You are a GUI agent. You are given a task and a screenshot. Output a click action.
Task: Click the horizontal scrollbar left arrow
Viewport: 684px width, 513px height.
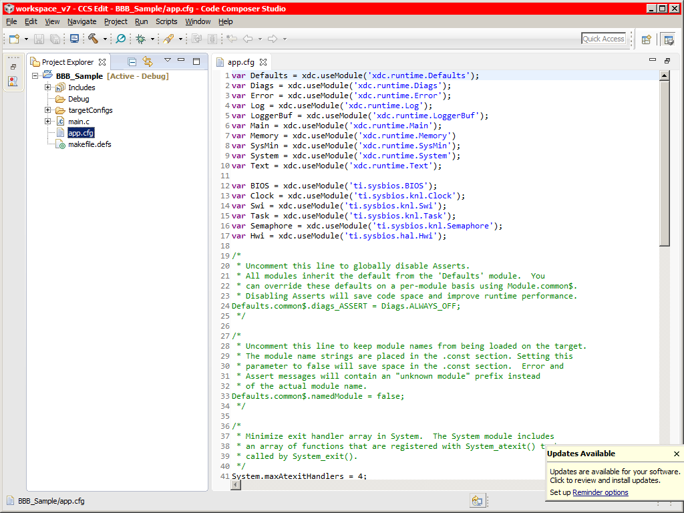pos(236,485)
